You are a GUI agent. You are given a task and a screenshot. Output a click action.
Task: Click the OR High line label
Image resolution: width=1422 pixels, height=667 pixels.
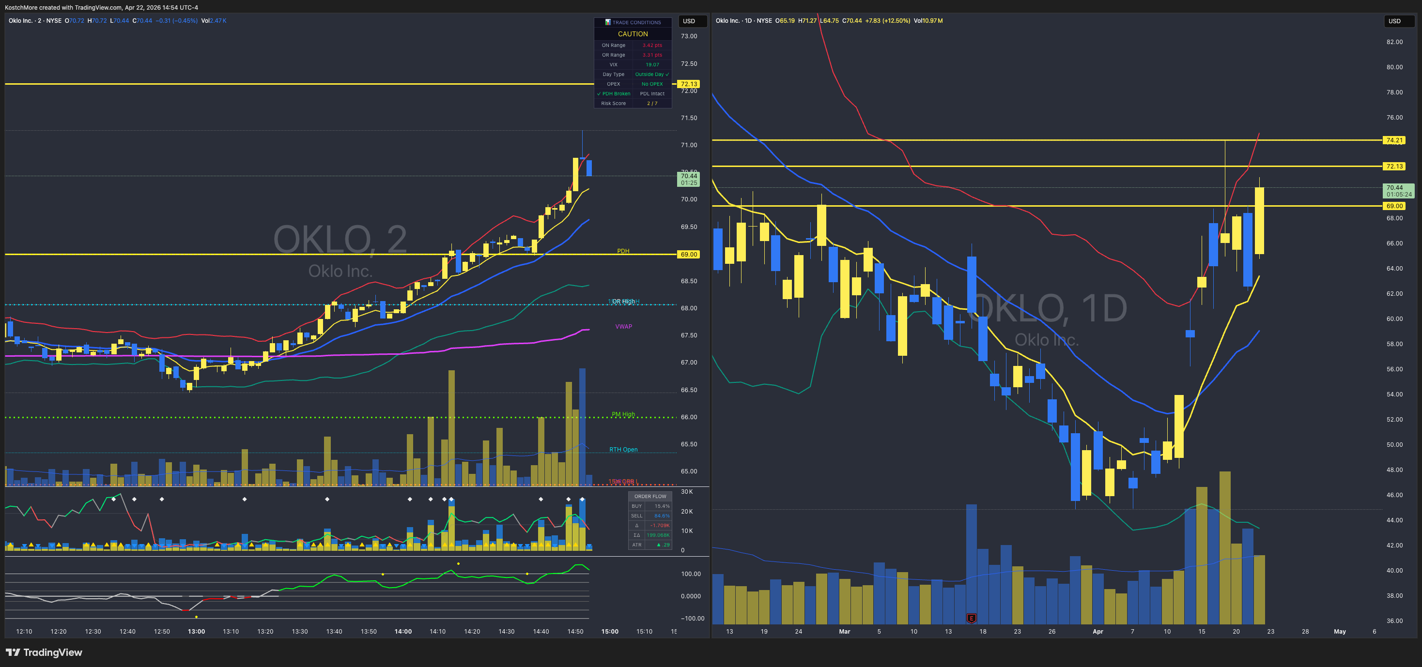coord(623,301)
